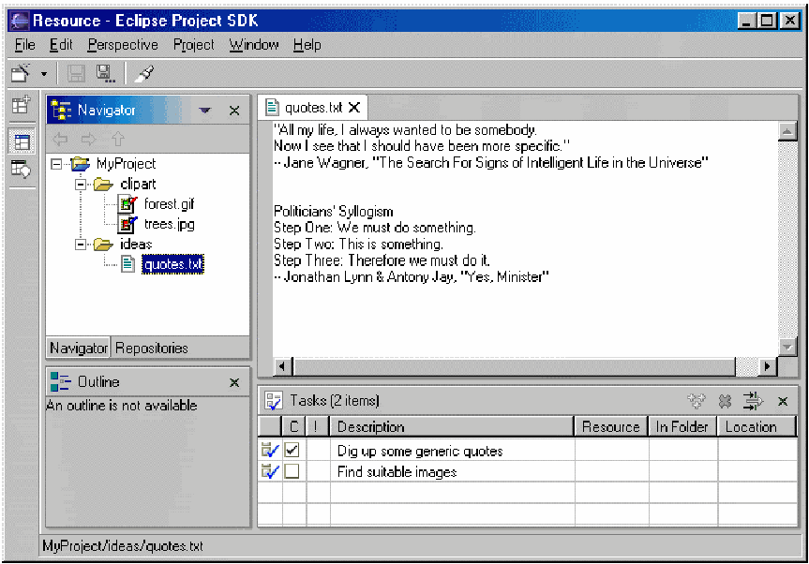Sort tasks by the C column header
Image resolution: width=809 pixels, height=564 pixels.
click(293, 427)
